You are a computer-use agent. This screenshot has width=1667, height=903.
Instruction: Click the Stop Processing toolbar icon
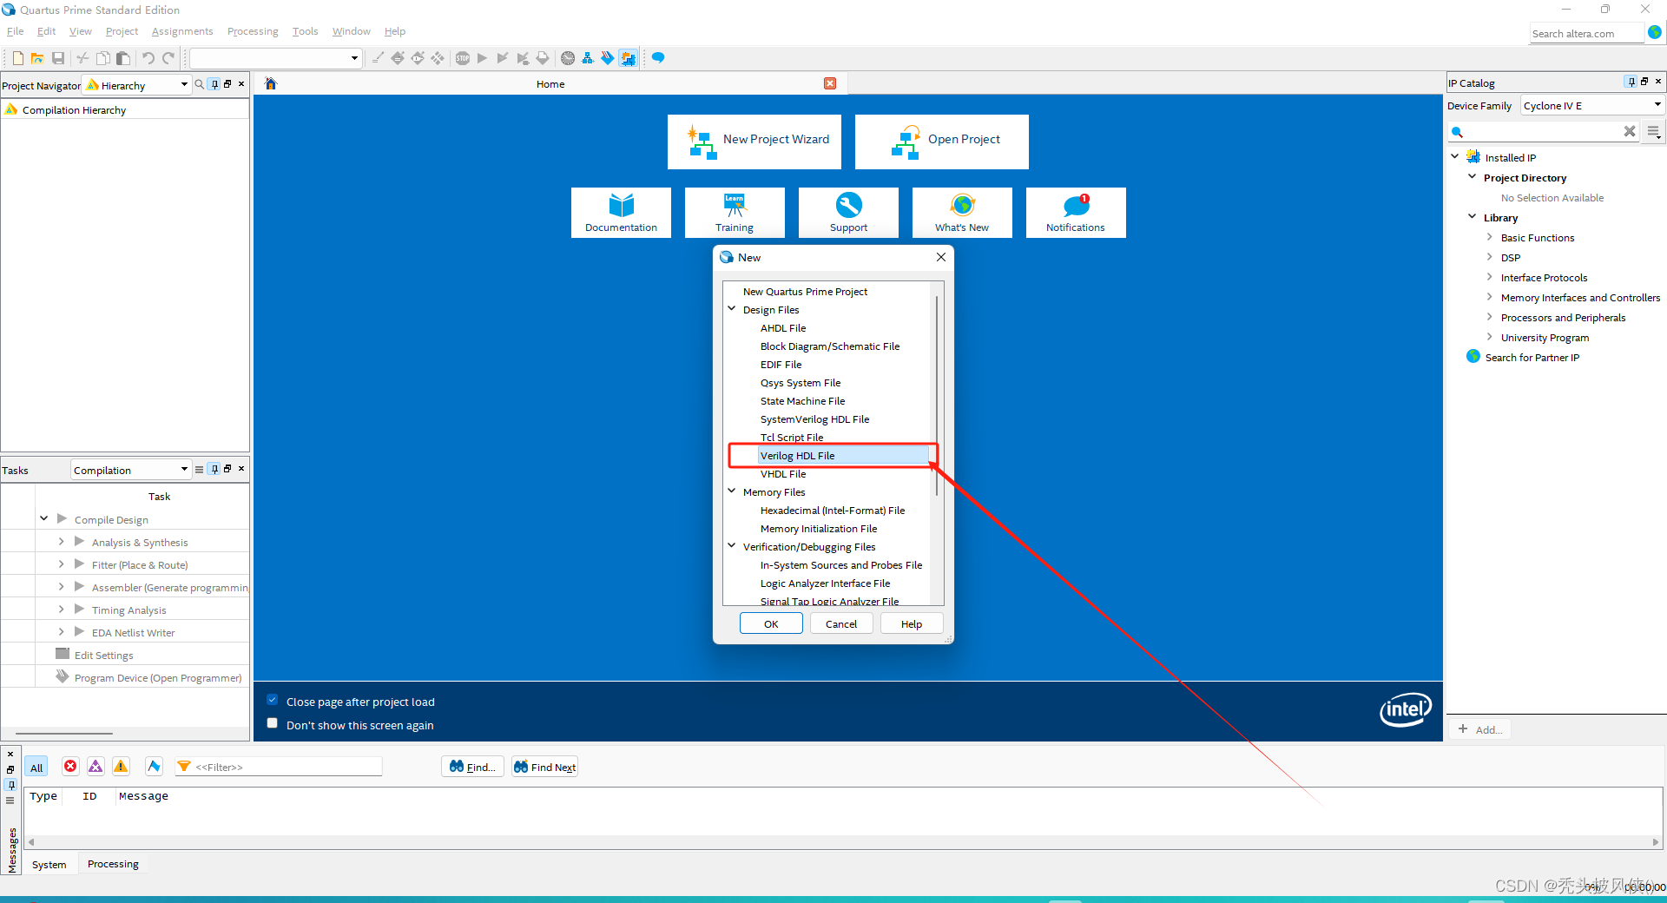(x=463, y=58)
